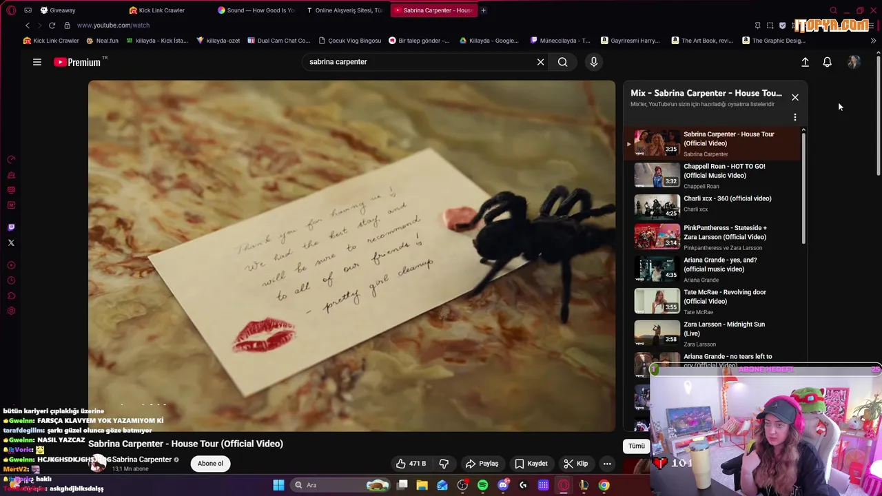Click the video player showing the note
Viewport: 882px width, 496px height.
point(351,256)
